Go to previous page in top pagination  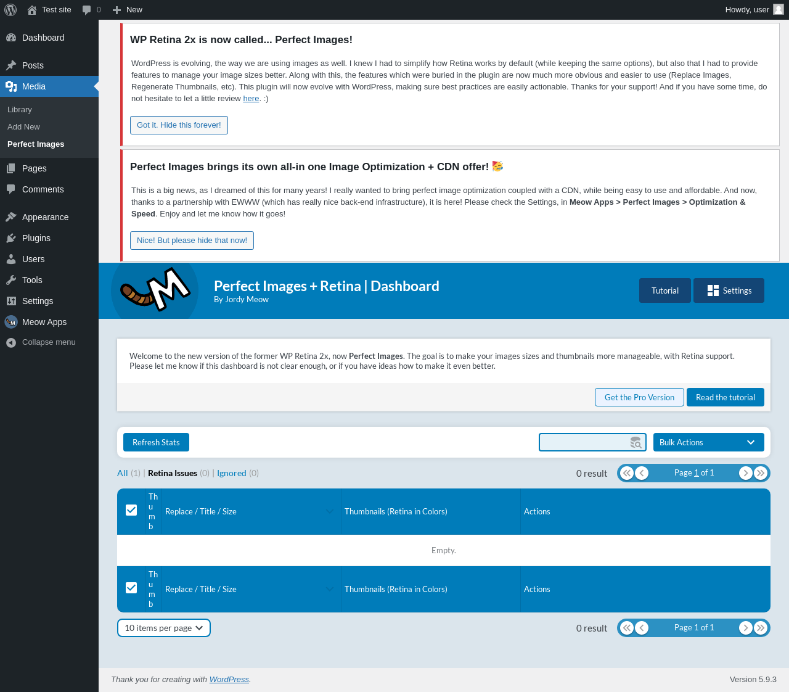coord(642,473)
